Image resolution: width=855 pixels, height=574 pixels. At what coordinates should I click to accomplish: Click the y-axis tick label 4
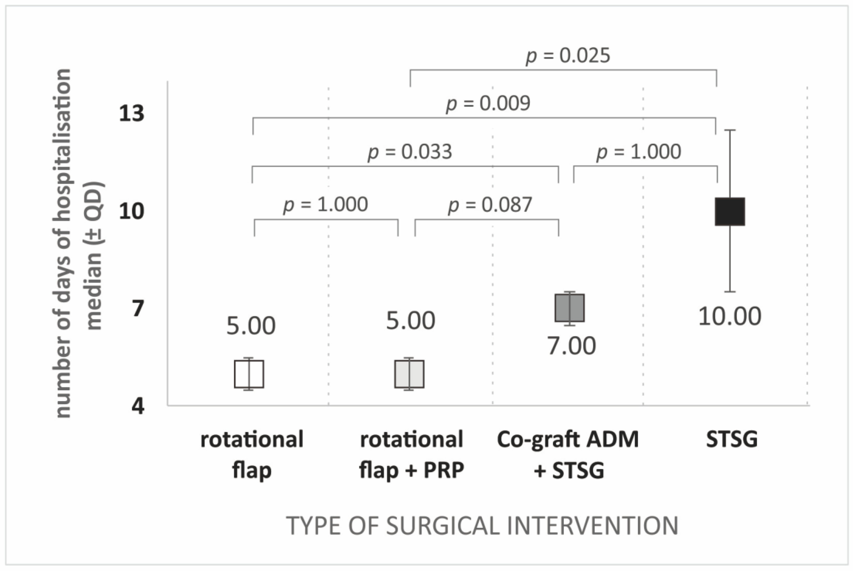(x=138, y=406)
